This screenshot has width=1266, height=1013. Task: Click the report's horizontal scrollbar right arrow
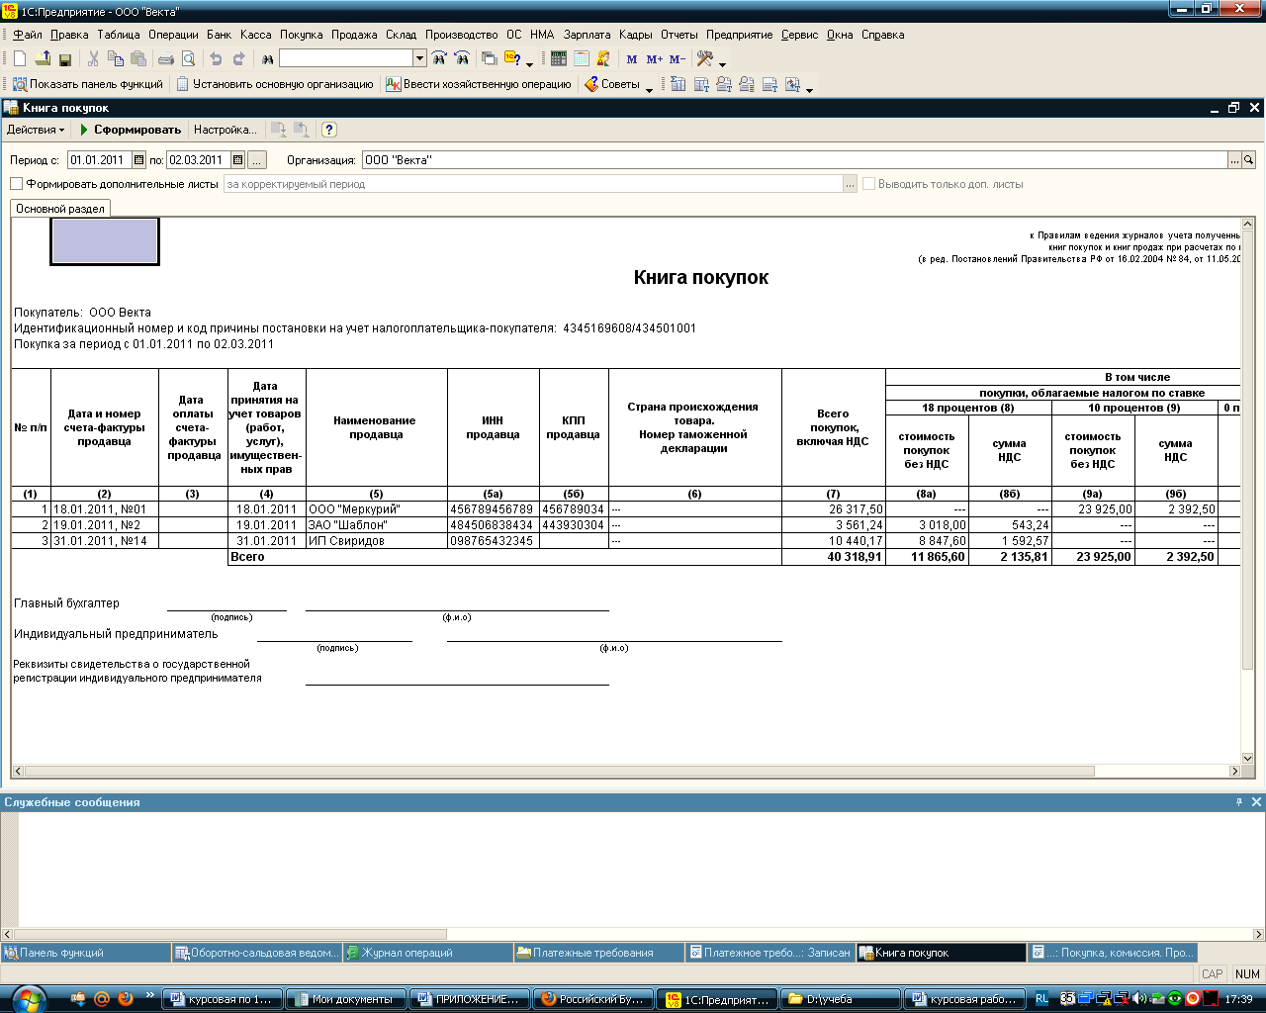(1234, 771)
